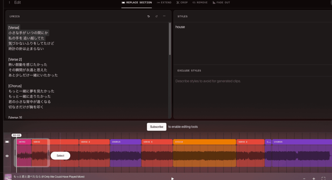
Task: Select the Bridge section label
Action: pos(205,142)
